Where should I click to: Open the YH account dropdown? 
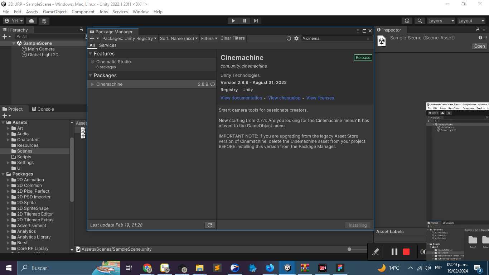pyautogui.click(x=13, y=21)
